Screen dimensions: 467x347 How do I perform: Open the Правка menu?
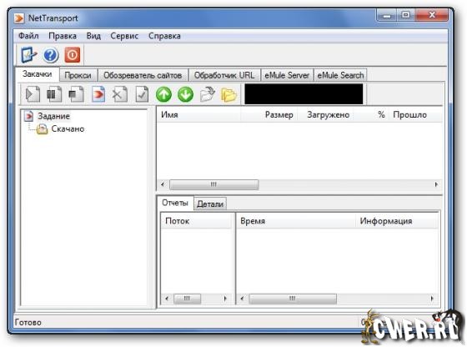(63, 36)
